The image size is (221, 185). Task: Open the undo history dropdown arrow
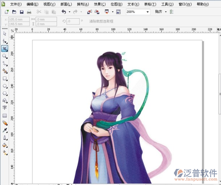tap(69, 12)
